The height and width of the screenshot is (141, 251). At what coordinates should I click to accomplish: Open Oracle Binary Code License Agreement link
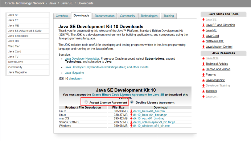pos(128,95)
